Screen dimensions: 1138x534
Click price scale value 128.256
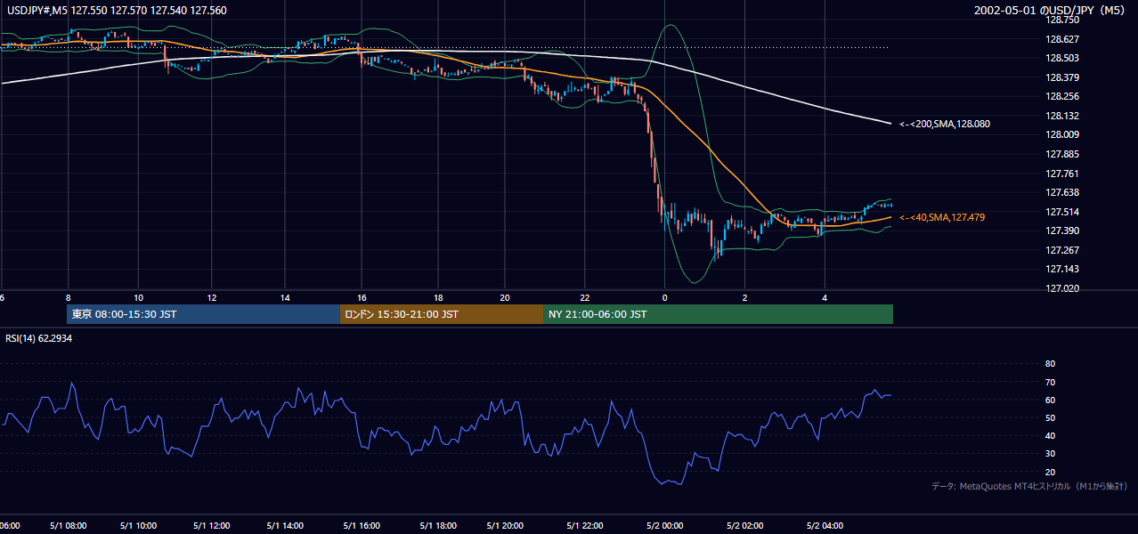coord(1062,96)
